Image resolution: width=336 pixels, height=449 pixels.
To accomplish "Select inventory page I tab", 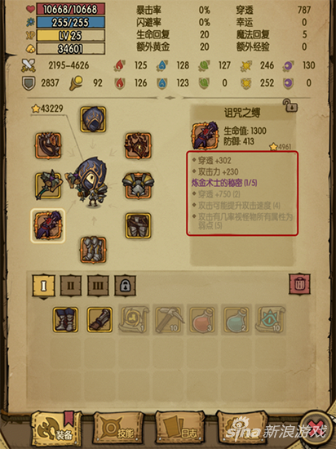I will click(43, 286).
